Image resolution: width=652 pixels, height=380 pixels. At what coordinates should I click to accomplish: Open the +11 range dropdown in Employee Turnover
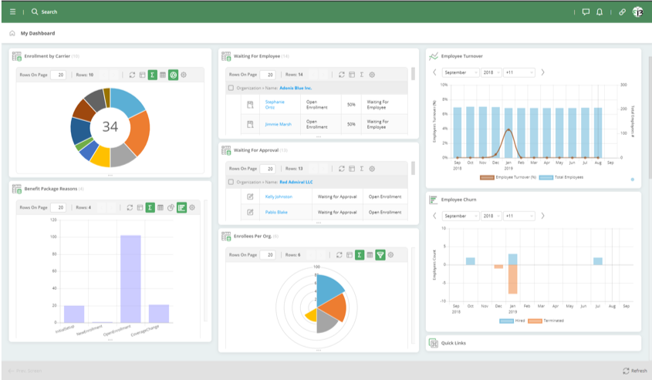pyautogui.click(x=519, y=72)
